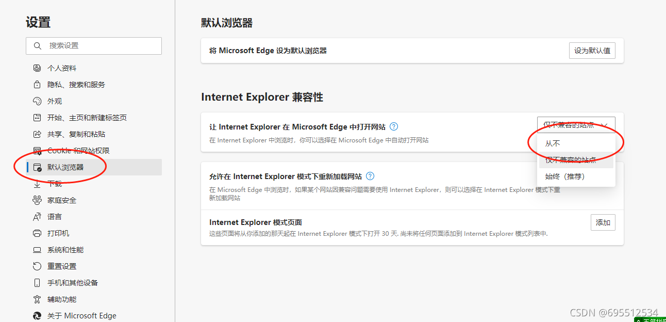Open the 外观 settings section
Screen dimensions: 666x322
coord(94,101)
